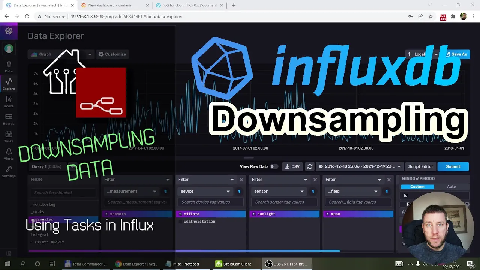Remove the device filter with its X

tap(241, 180)
